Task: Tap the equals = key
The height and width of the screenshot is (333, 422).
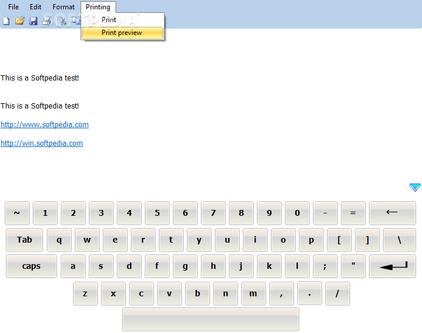Action: tap(353, 213)
